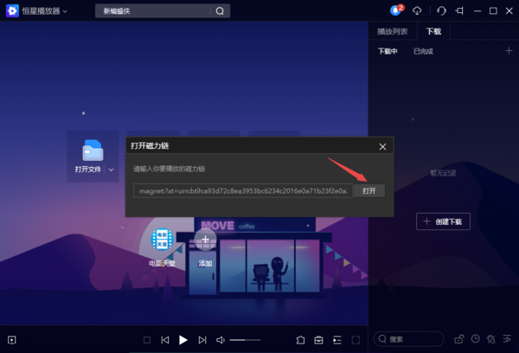This screenshot has height=353, width=519.
Task: Click the lock icon in playlist footer
Action: 458,339
